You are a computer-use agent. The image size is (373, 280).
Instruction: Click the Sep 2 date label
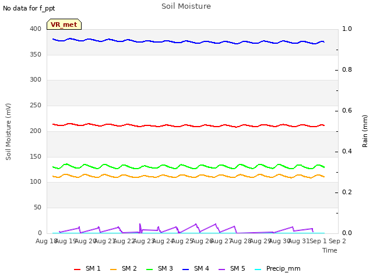coord(337,241)
